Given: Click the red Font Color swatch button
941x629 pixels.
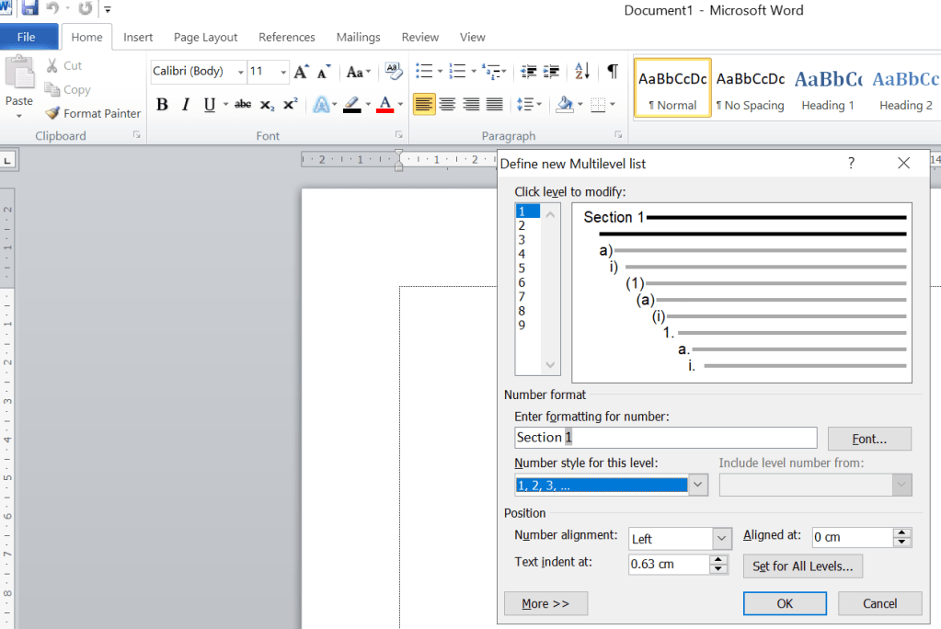Looking at the screenshot, I should pyautogui.click(x=384, y=105).
